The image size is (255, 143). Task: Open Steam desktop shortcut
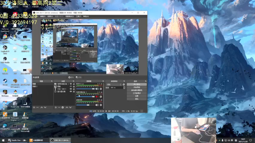click(5, 82)
